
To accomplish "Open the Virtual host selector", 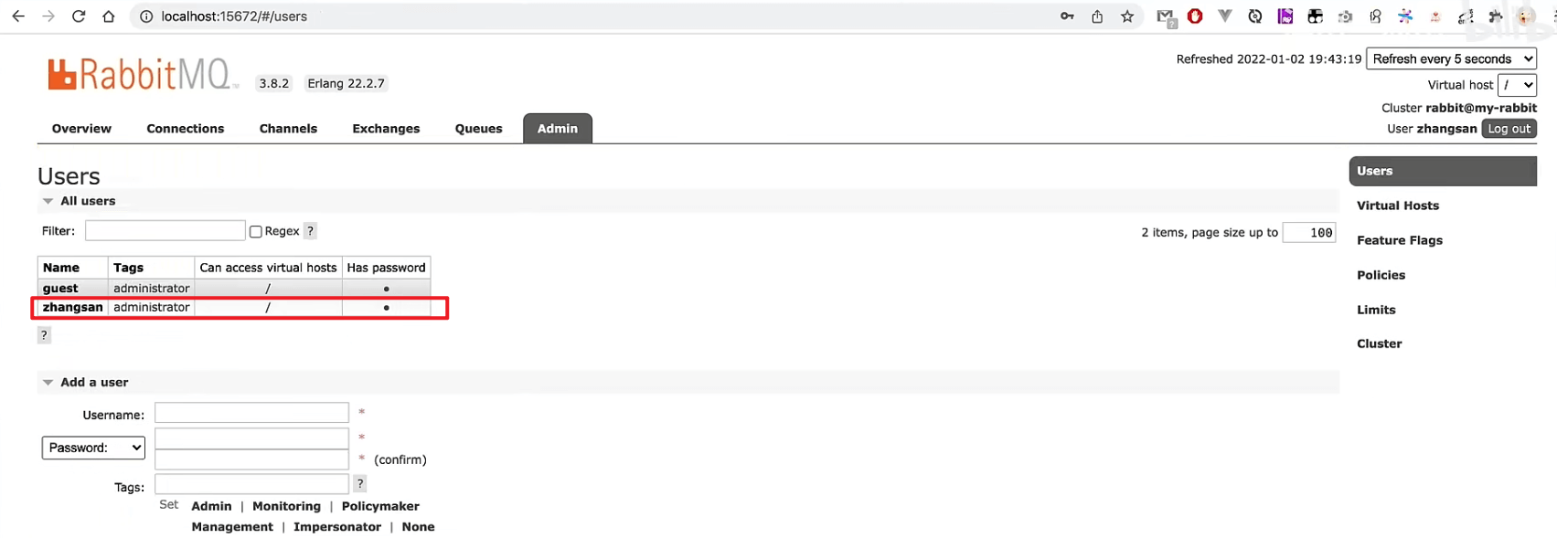I will (1517, 85).
